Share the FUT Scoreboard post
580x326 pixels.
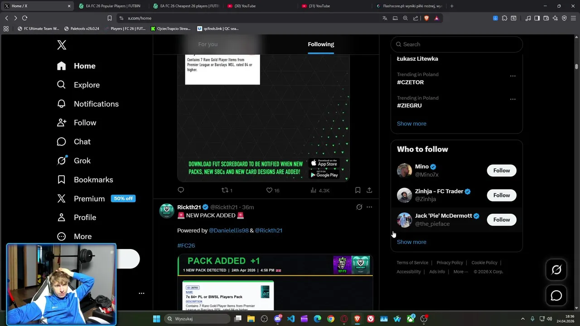tap(369, 190)
